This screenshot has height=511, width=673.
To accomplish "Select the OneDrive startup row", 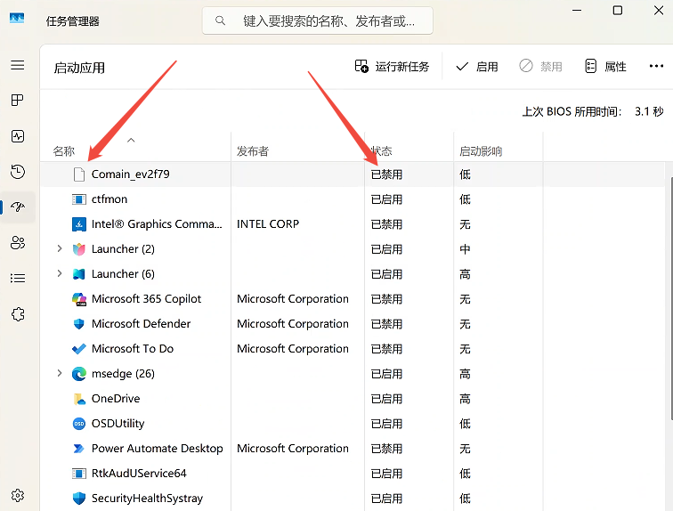I will click(x=354, y=399).
